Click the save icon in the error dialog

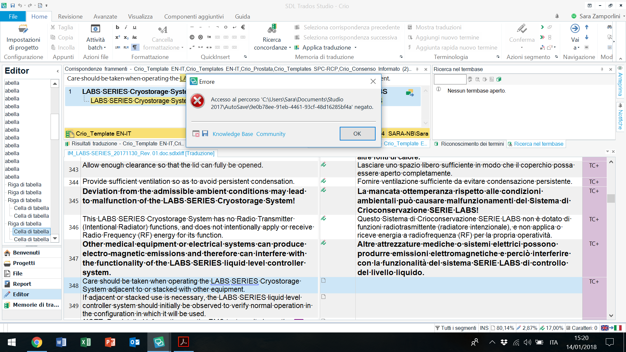point(205,134)
